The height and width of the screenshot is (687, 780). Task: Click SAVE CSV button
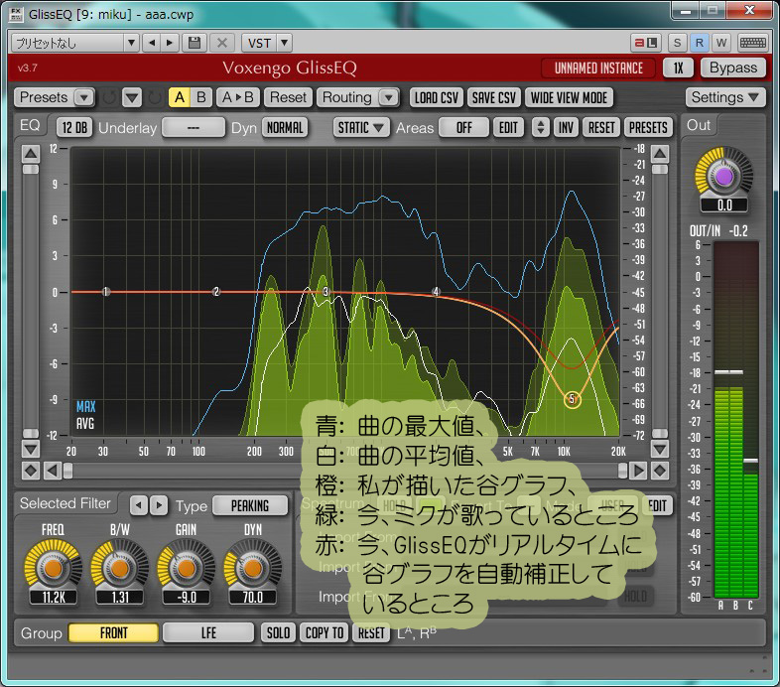point(494,97)
